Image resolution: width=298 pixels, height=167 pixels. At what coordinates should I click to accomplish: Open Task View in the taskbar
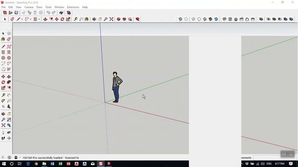[x=20, y=164]
